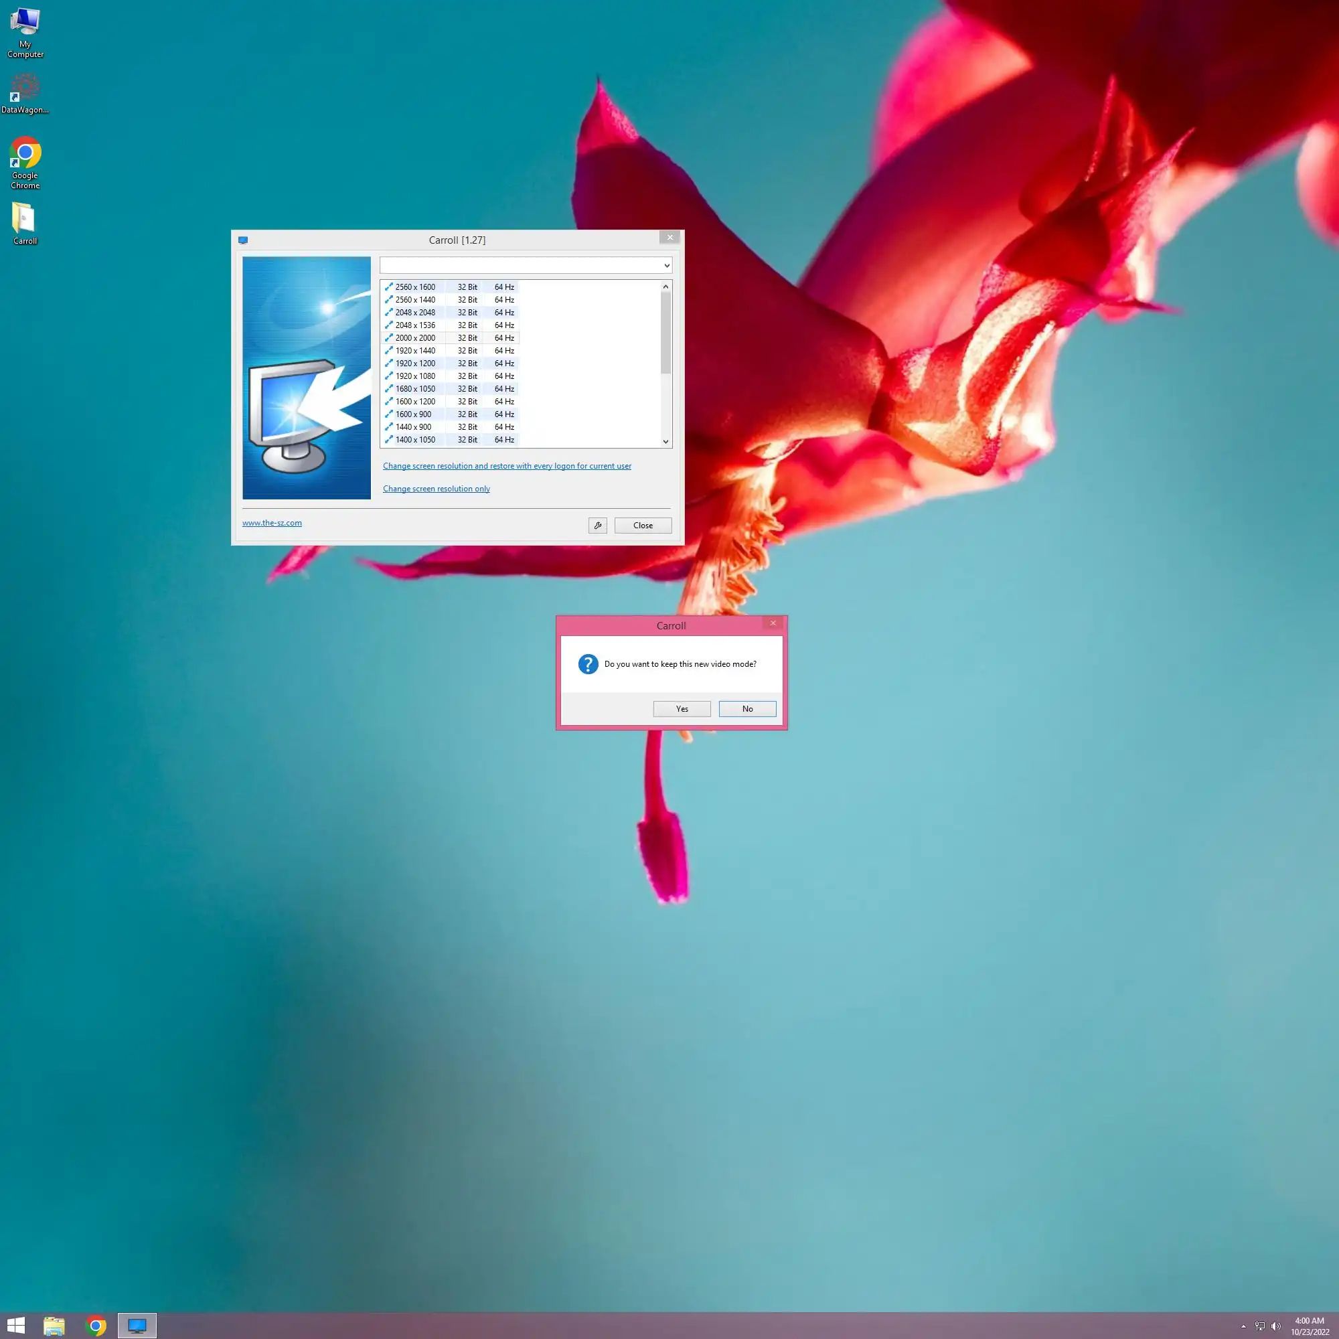Open the www.the-sz.com link
The image size is (1339, 1339).
click(272, 524)
